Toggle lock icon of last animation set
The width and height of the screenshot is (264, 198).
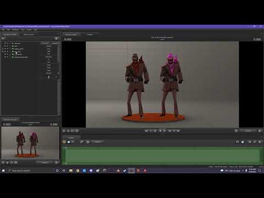point(8,57)
